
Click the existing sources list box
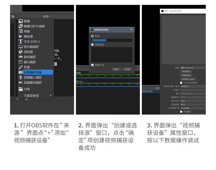pyautogui.click(x=112, y=55)
